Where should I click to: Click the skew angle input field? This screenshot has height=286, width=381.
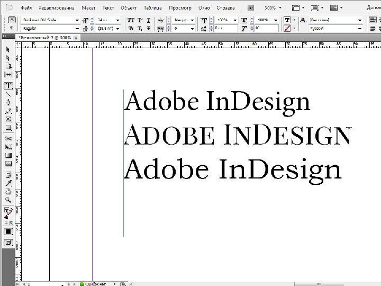coord(267,29)
